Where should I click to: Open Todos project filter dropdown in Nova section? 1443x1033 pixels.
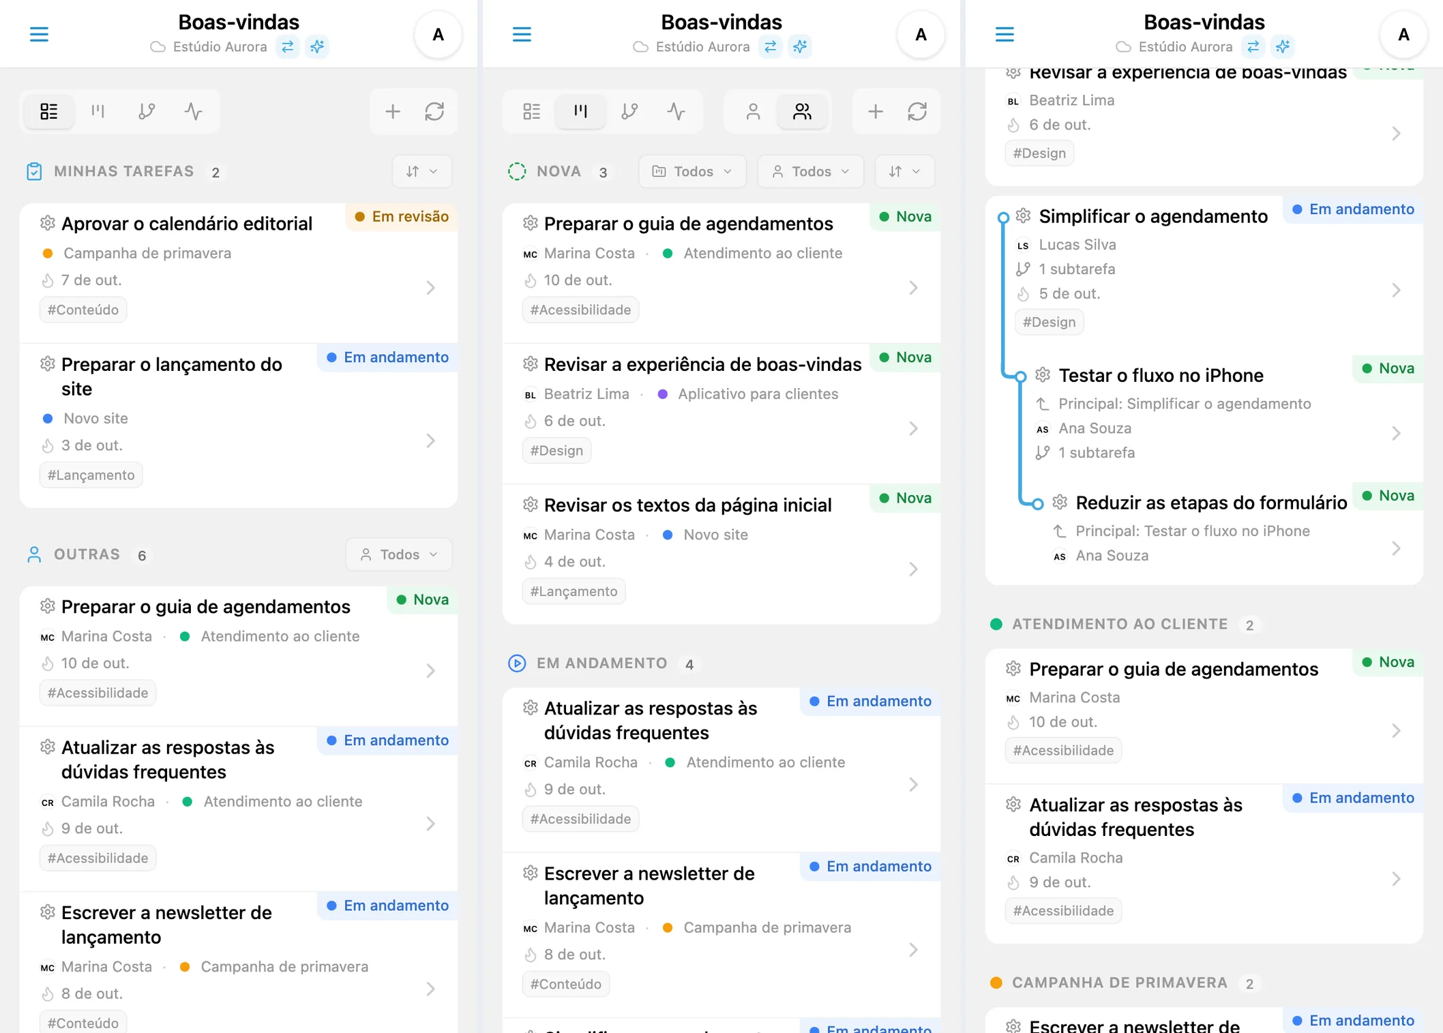pos(692,171)
